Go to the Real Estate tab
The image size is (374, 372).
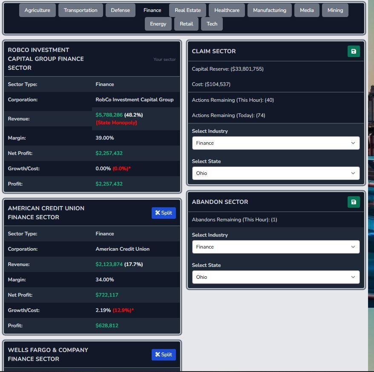point(188,10)
